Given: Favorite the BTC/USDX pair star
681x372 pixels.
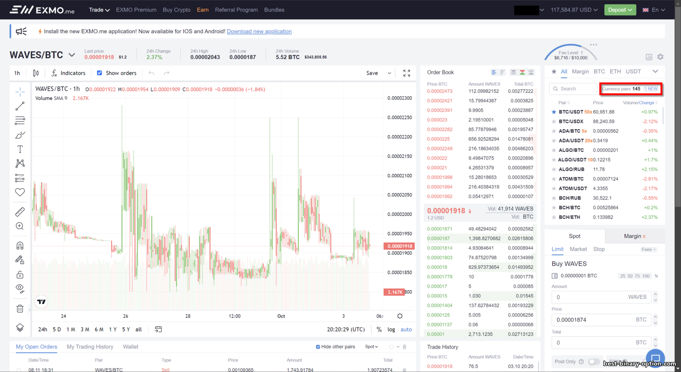Looking at the screenshot, I should tap(554, 122).
